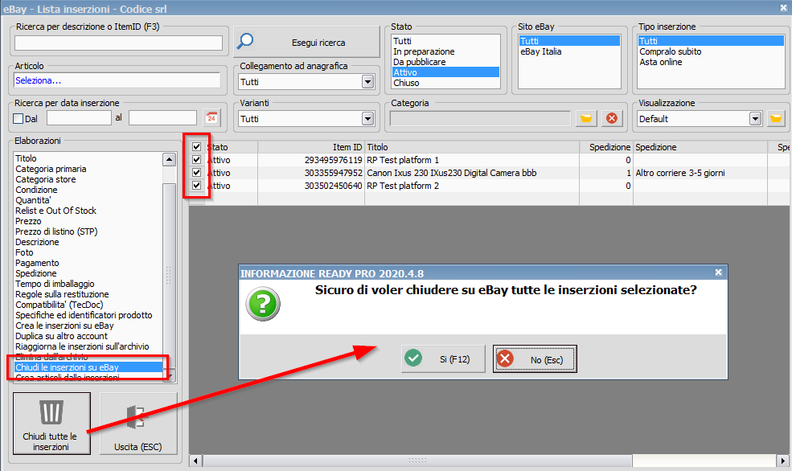Select Duplica su altro account

point(88,336)
